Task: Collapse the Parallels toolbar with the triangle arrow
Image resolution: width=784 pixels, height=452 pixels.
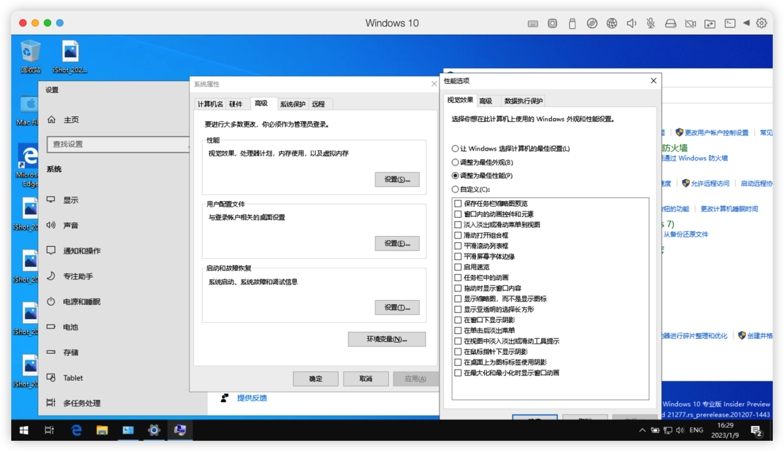Action: pyautogui.click(x=746, y=23)
